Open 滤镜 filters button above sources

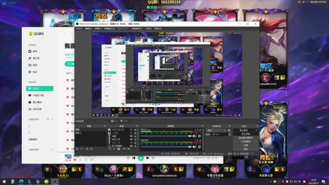click(124, 121)
